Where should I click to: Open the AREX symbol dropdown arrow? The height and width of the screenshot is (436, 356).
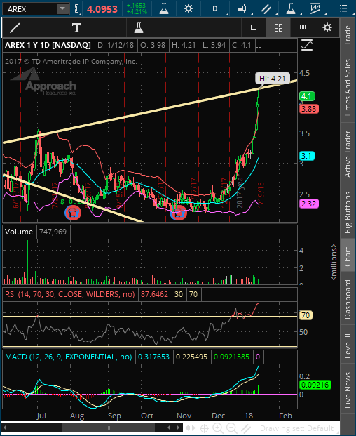pos(62,9)
